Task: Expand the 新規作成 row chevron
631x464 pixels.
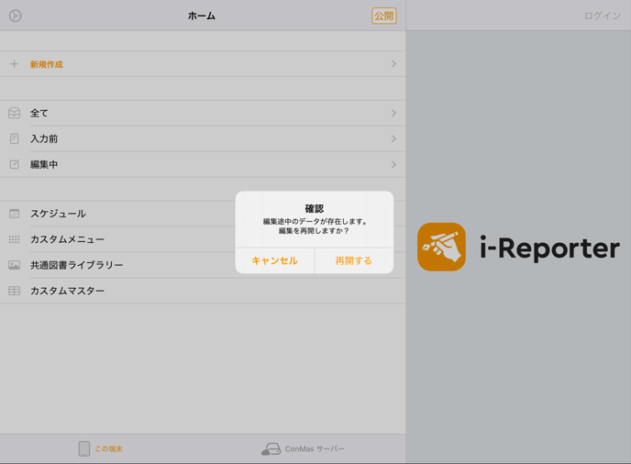Action: pyautogui.click(x=393, y=64)
